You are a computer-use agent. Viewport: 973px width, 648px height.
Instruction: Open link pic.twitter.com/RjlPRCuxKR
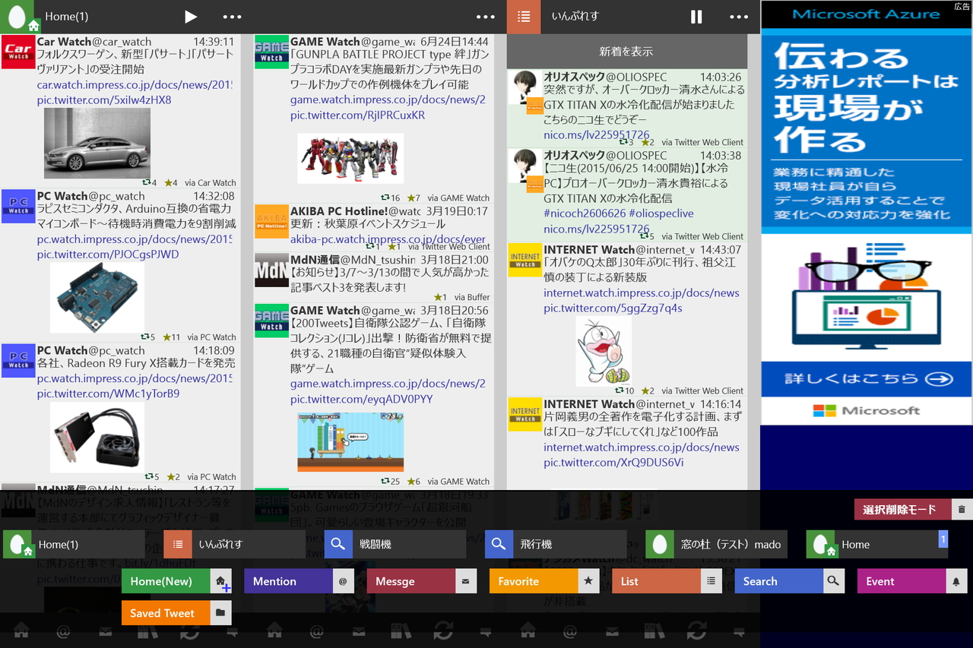click(357, 115)
